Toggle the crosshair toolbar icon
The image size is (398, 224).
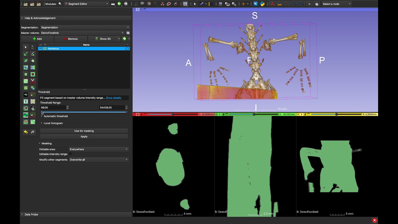pyautogui.click(x=243, y=4)
